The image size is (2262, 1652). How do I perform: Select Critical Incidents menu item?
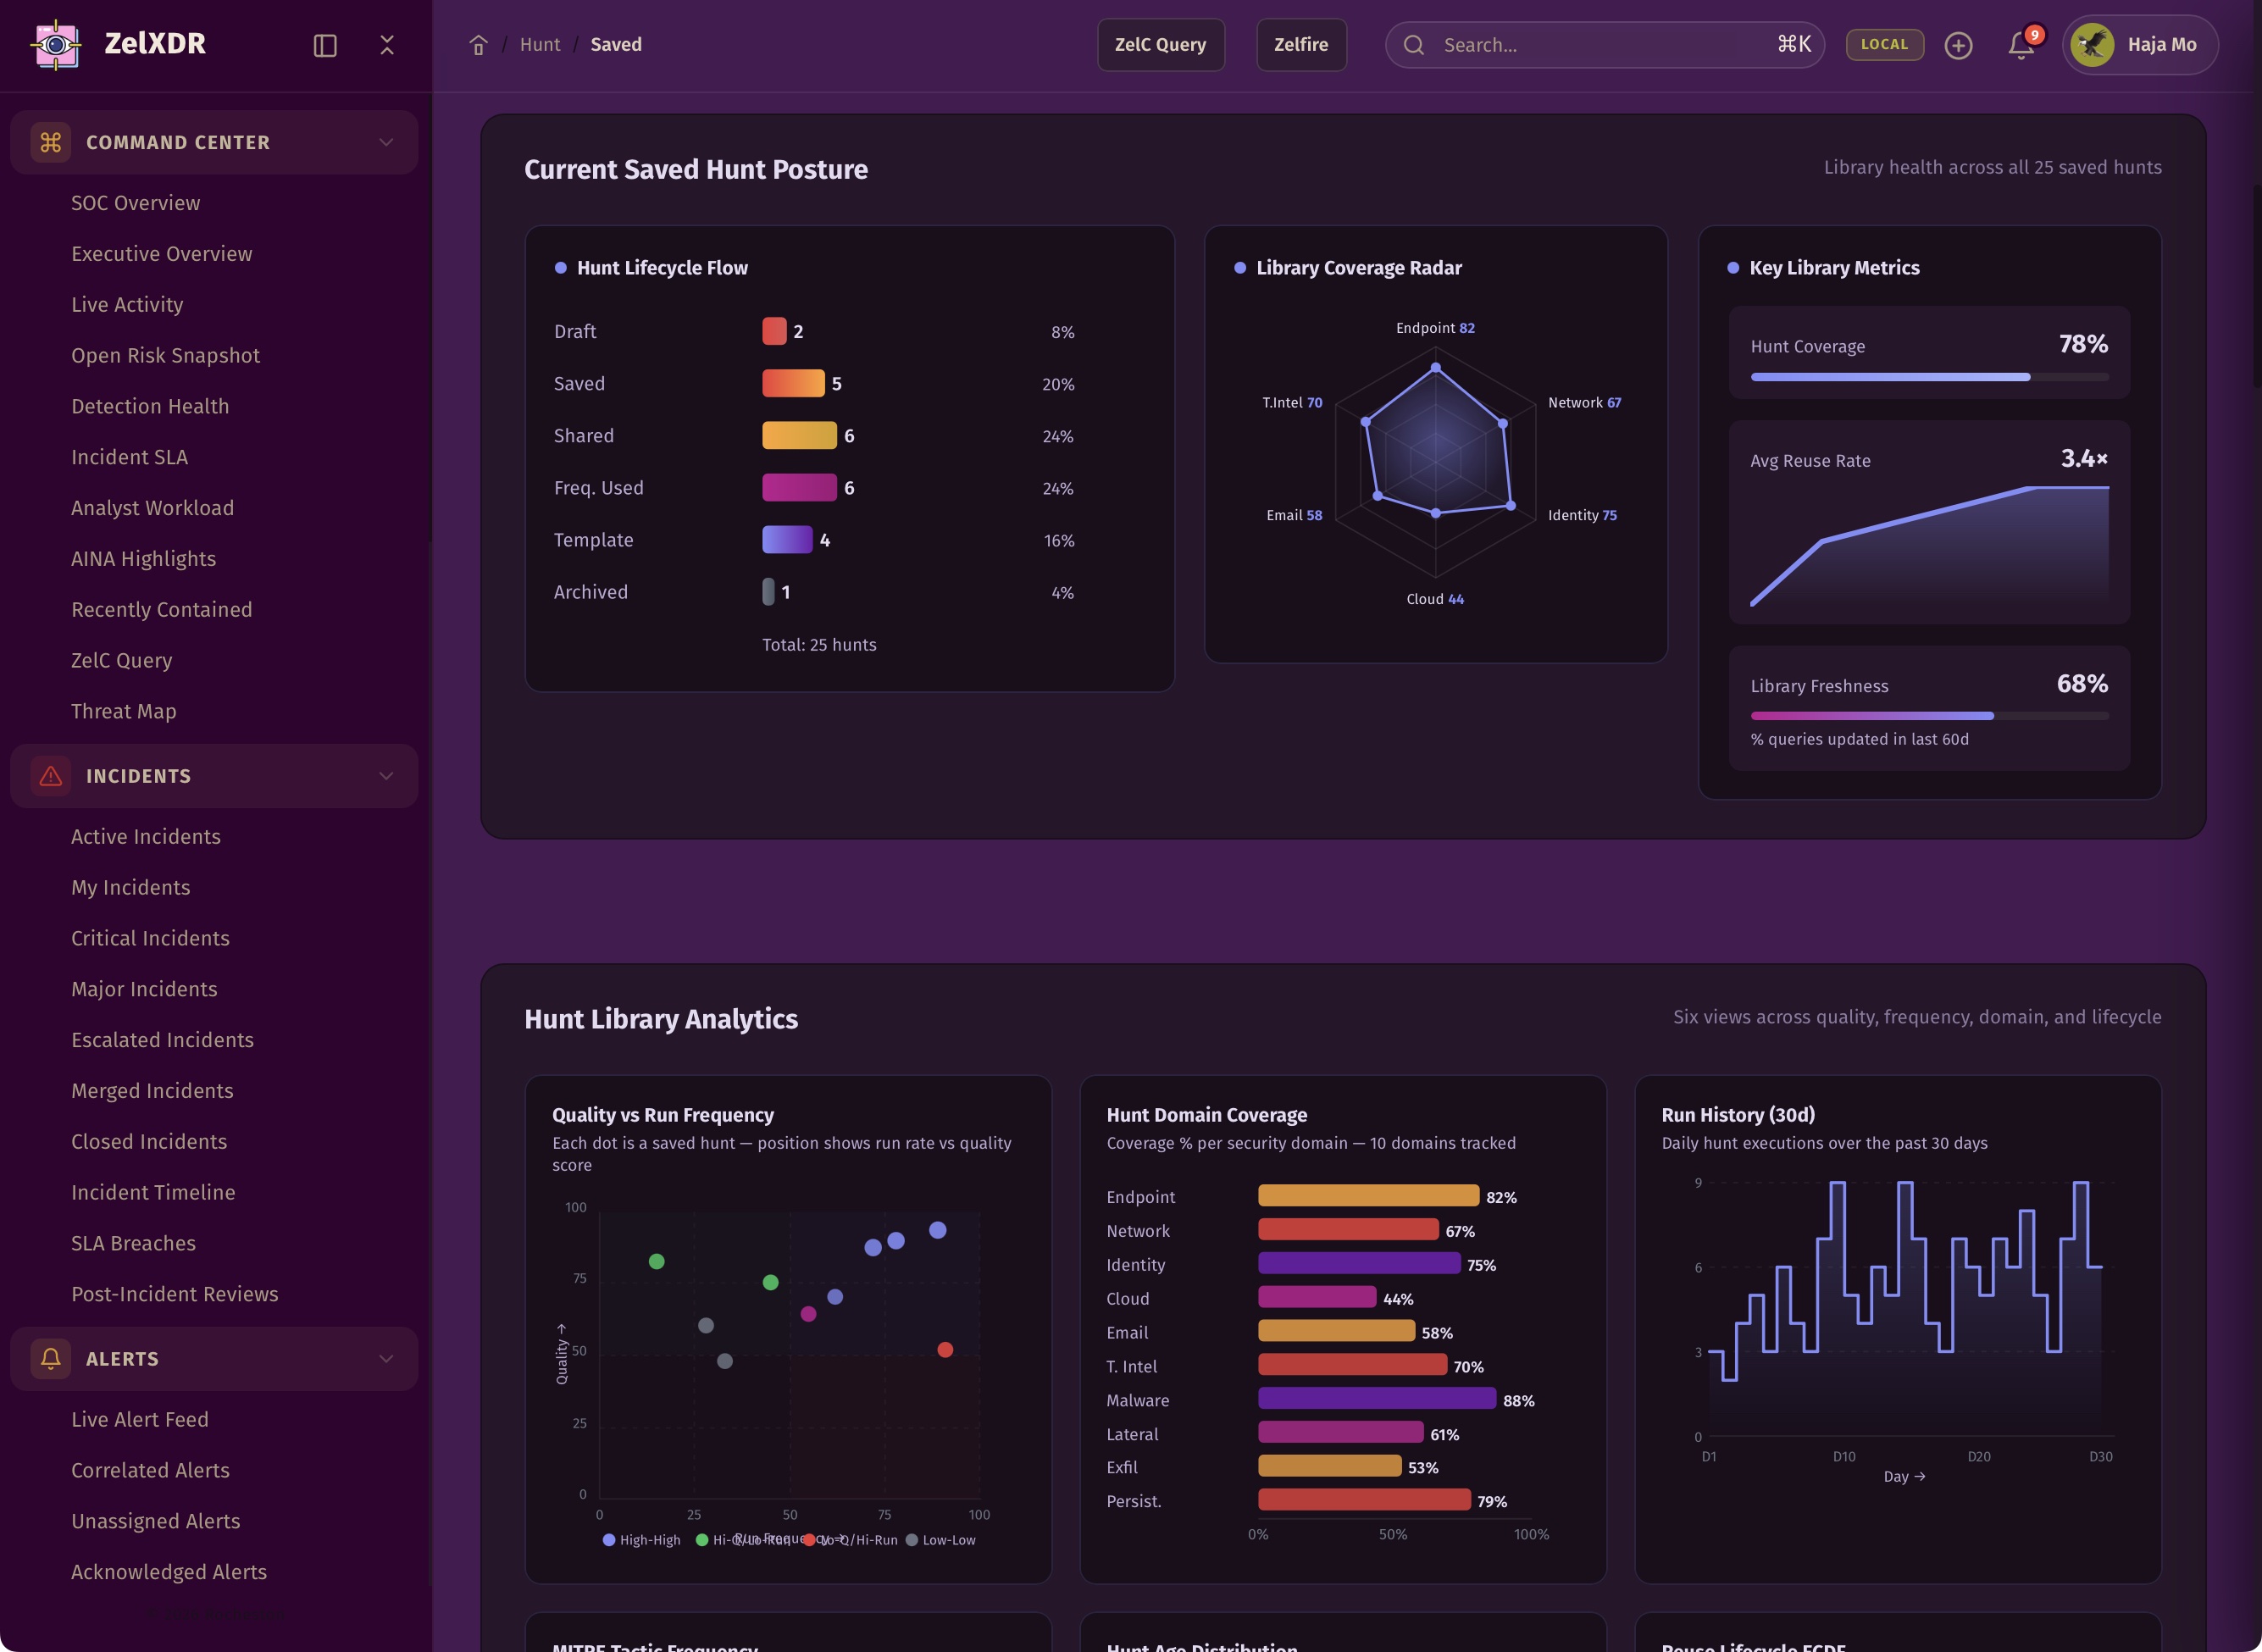(x=150, y=938)
